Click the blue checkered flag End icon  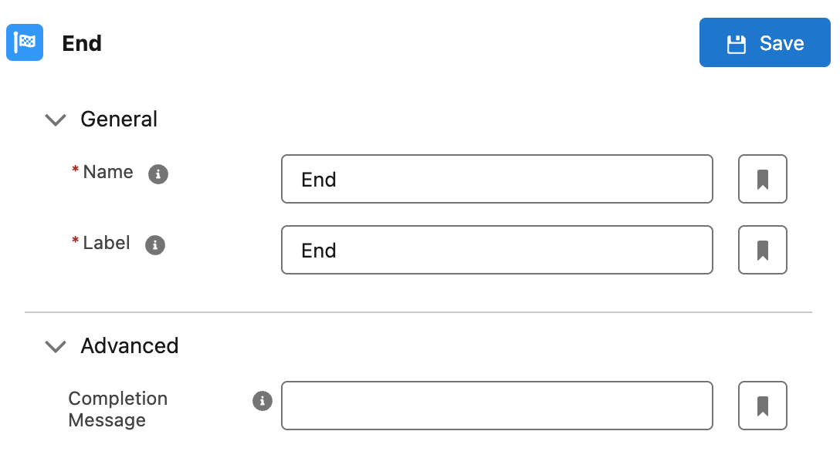25,42
